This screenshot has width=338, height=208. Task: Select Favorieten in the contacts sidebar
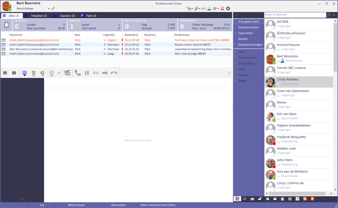pyautogui.click(x=245, y=33)
